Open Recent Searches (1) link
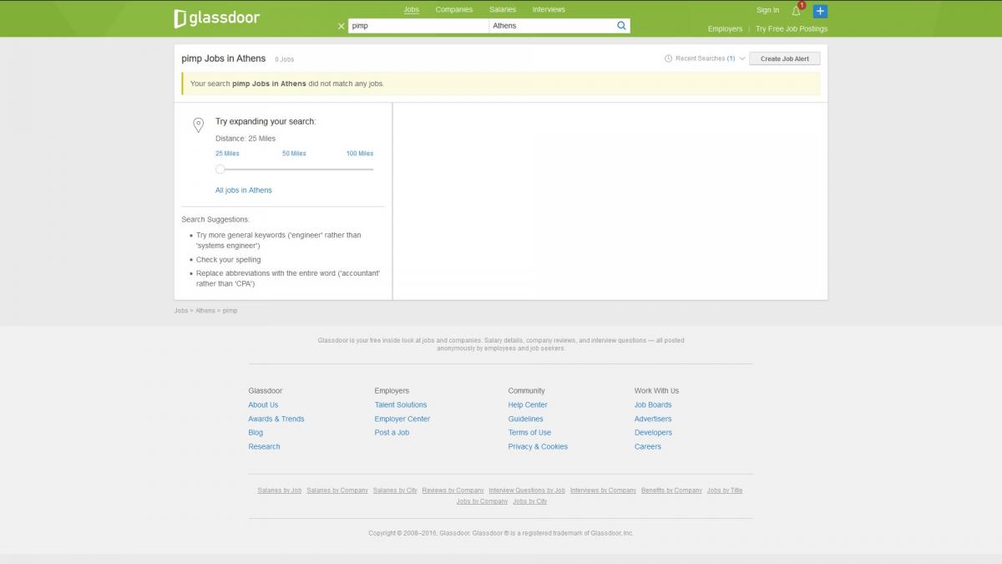 click(x=706, y=58)
